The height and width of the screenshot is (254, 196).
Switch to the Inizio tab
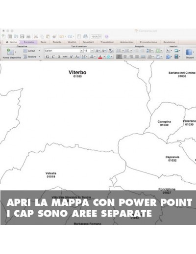click(x=12, y=42)
